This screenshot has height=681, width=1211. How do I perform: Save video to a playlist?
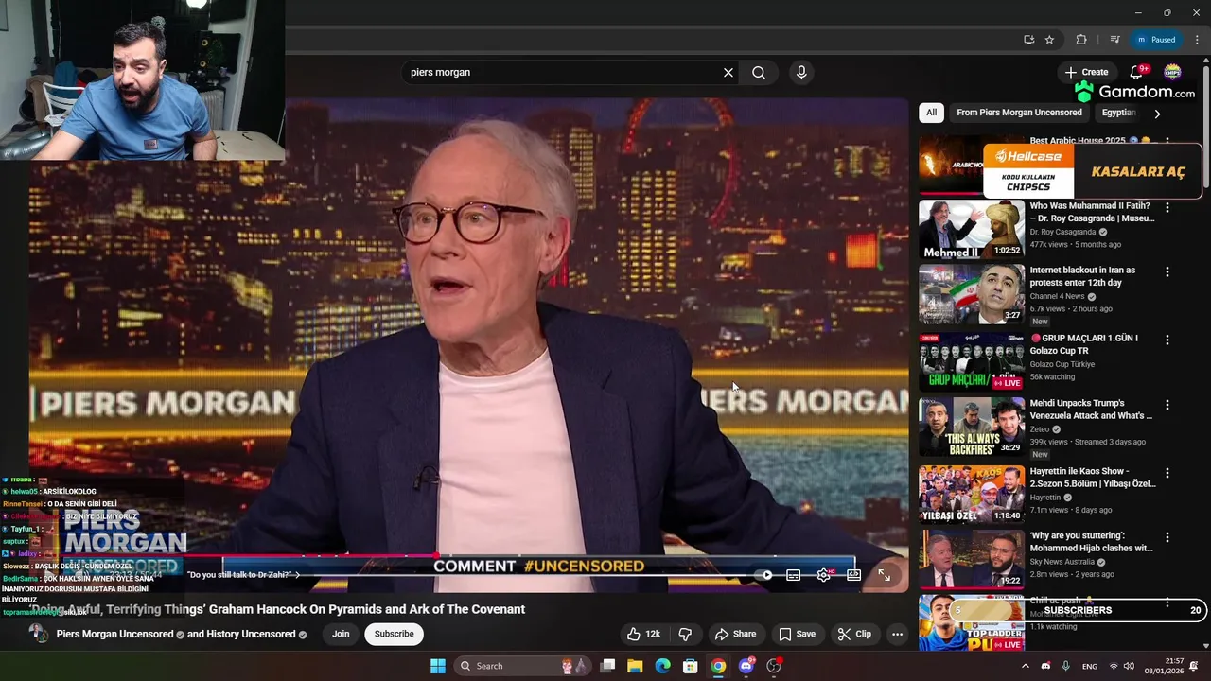point(797,635)
